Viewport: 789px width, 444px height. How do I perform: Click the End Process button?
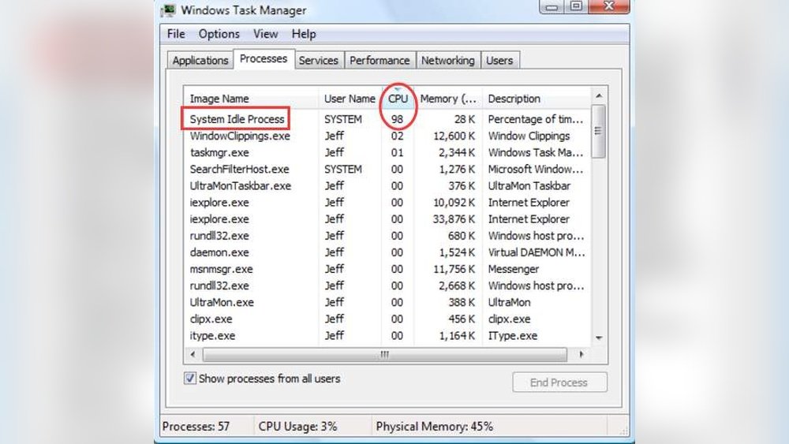pyautogui.click(x=559, y=382)
